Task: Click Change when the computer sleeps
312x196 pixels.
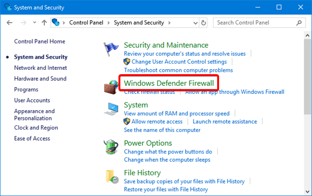Action: [167, 160]
